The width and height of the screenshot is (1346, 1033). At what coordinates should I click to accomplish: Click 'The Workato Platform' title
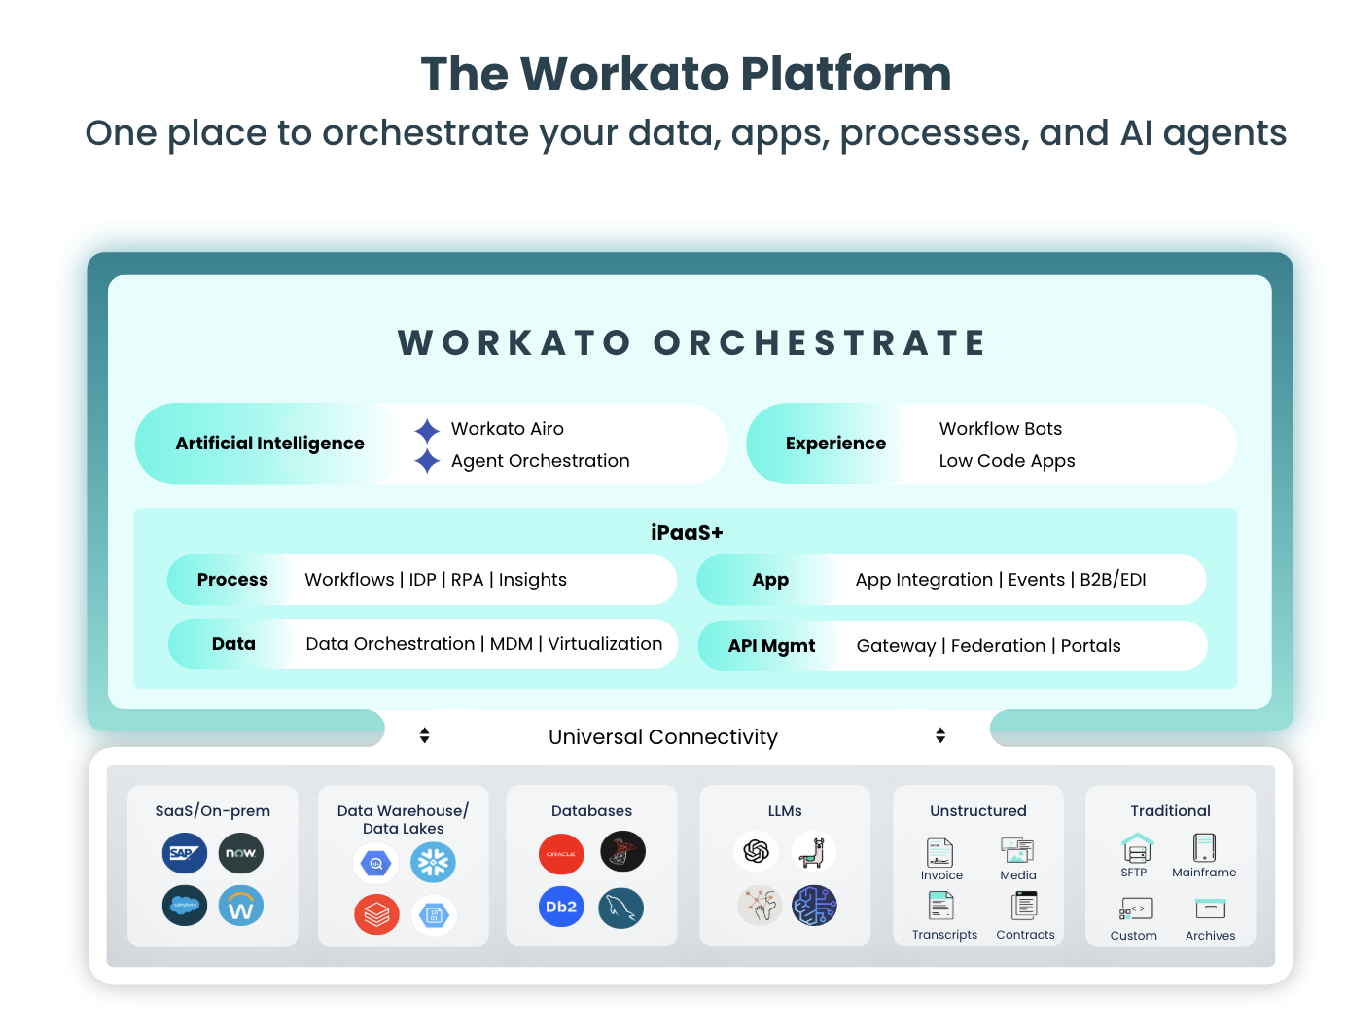[687, 74]
